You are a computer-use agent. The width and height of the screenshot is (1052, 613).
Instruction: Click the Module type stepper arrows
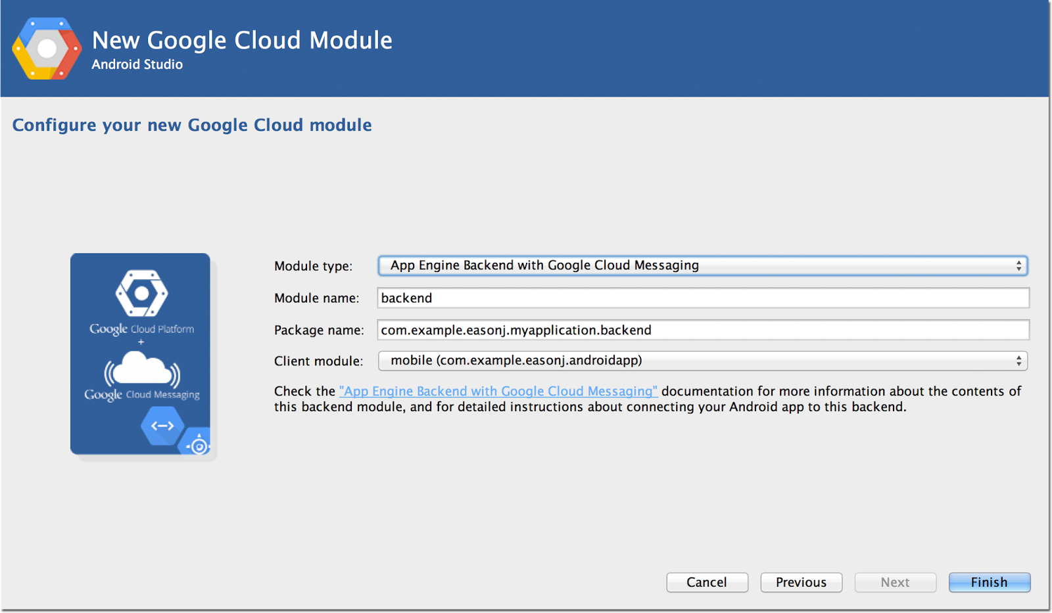pyautogui.click(x=1018, y=265)
